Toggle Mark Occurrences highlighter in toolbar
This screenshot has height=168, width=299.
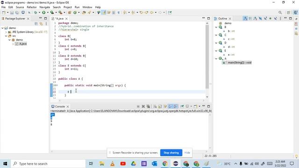[x=104, y=13]
